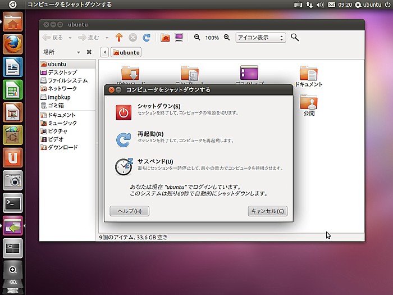Zoom out in the file manager
The height and width of the screenshot is (295, 393).
197,38
